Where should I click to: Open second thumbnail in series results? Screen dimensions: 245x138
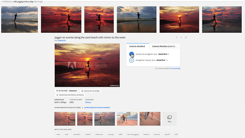point(85,119)
